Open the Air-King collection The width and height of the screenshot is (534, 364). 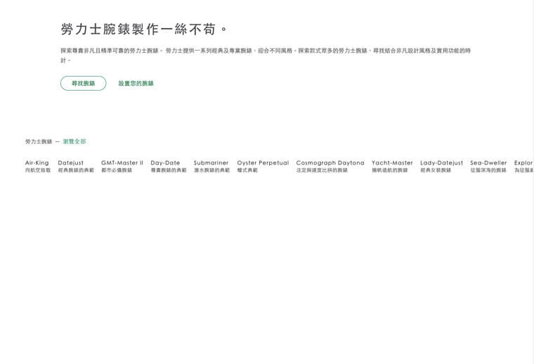[37, 163]
